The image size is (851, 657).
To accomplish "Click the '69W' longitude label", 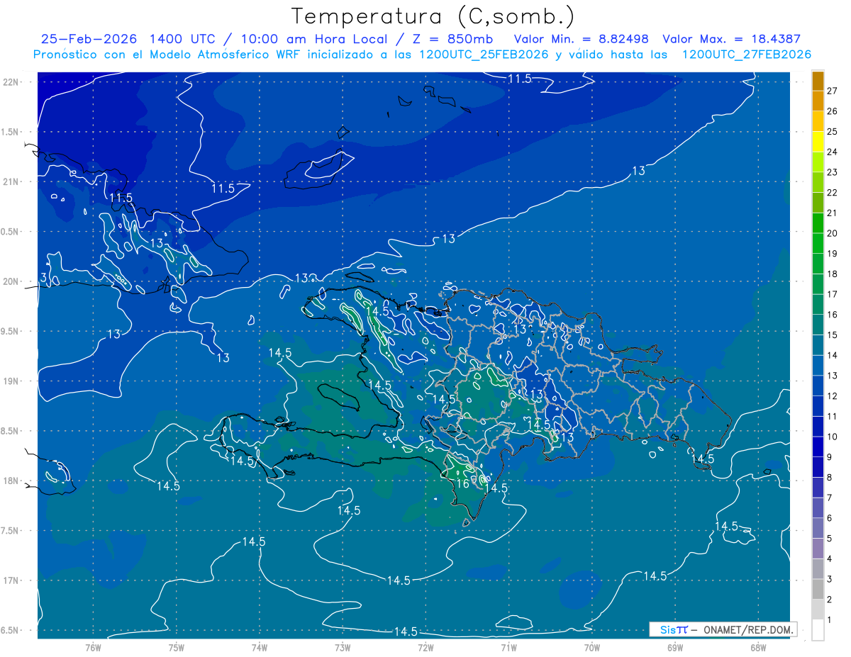I will (675, 648).
